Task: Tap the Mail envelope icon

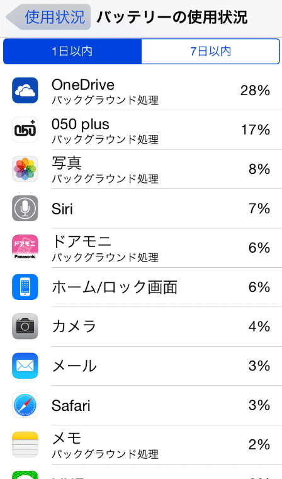Action: (25, 366)
